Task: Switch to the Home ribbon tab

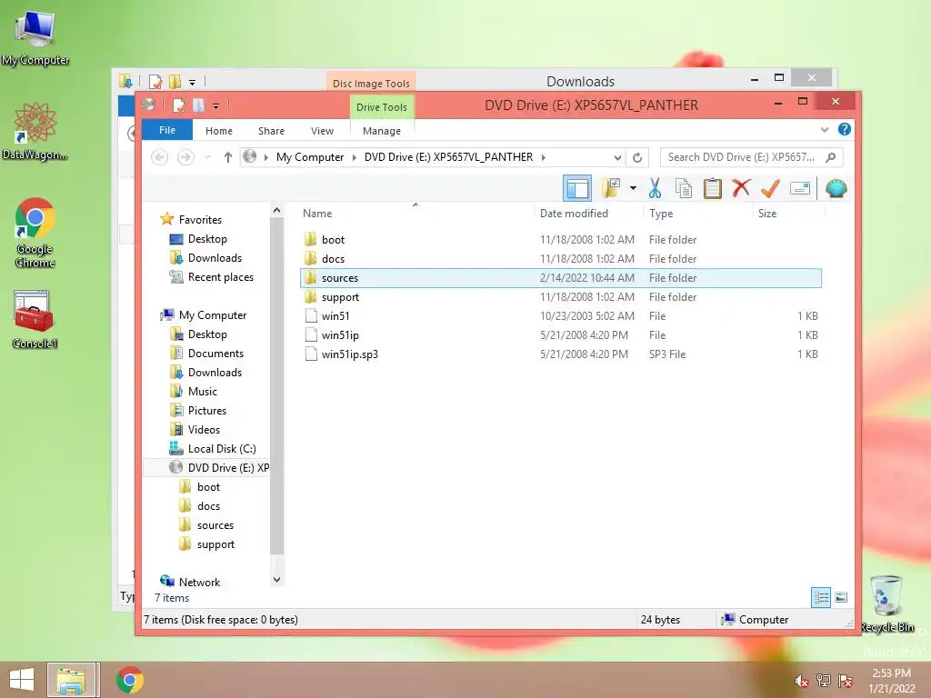Action: point(219,131)
